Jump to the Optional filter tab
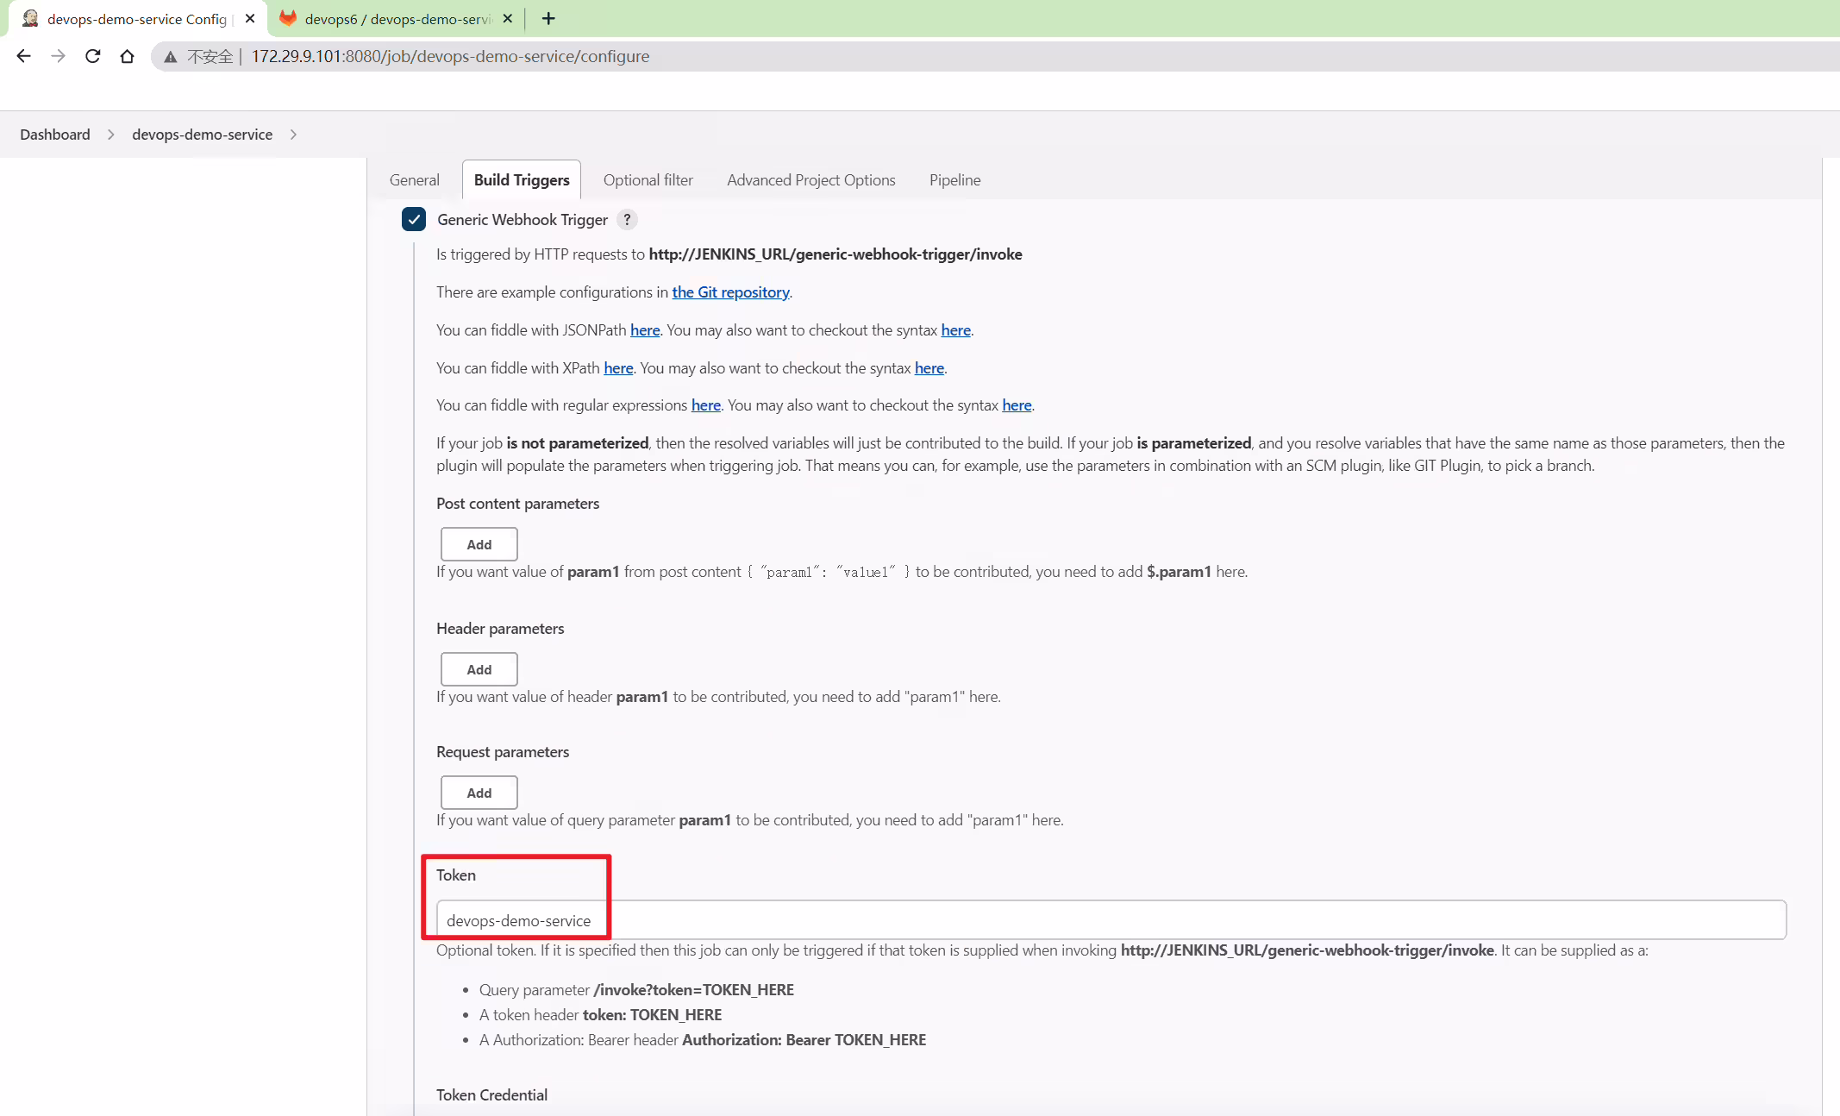This screenshot has height=1116, width=1840. click(x=648, y=179)
